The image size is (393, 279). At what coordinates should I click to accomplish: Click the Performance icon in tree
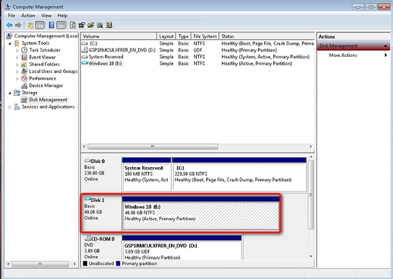24,79
